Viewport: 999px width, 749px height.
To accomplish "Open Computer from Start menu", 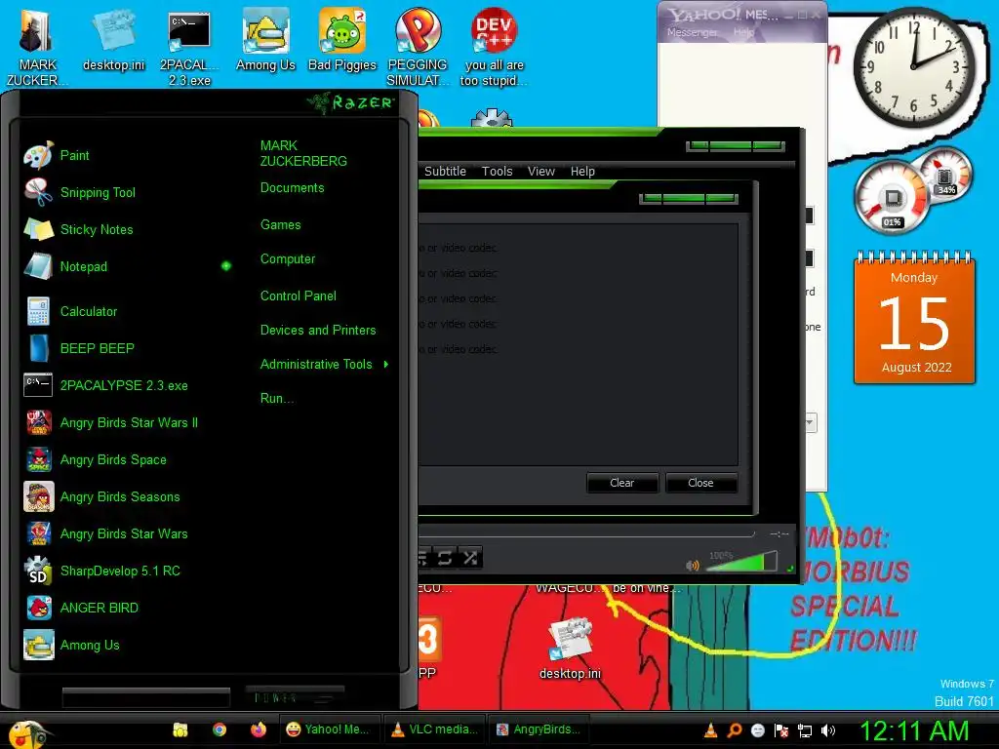I will [288, 259].
